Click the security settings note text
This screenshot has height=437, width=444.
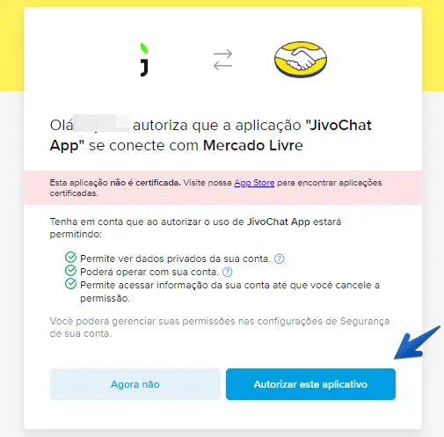220,327
